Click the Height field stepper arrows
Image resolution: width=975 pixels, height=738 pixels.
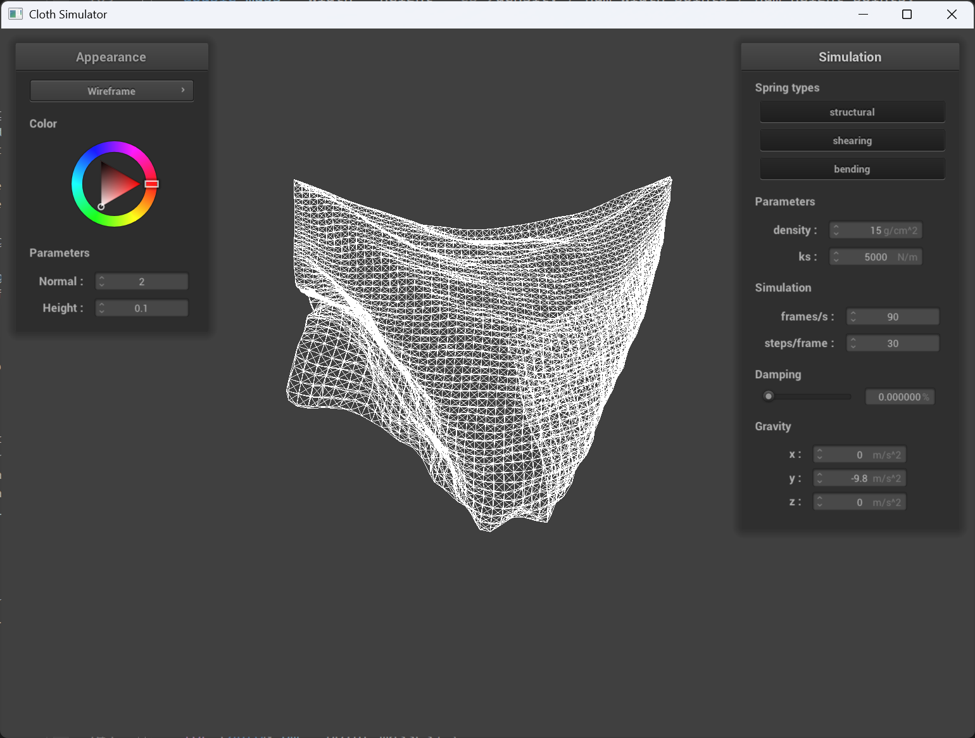pos(102,308)
